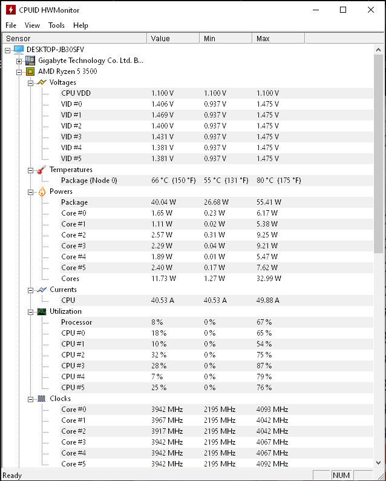
Task: Expand the Gigabyte Technology node
Action: [19, 61]
